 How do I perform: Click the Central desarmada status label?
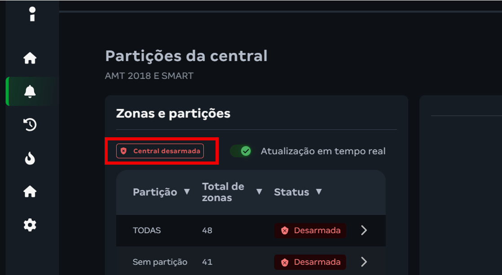pyautogui.click(x=167, y=151)
